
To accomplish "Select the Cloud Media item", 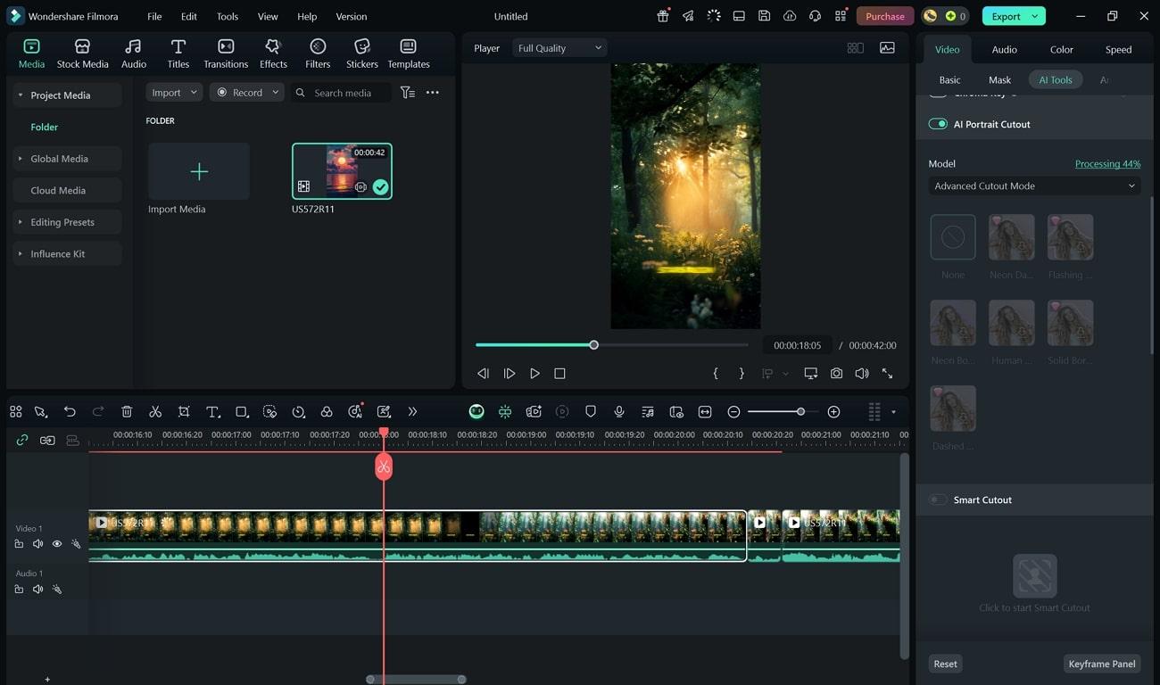I will pos(67,190).
